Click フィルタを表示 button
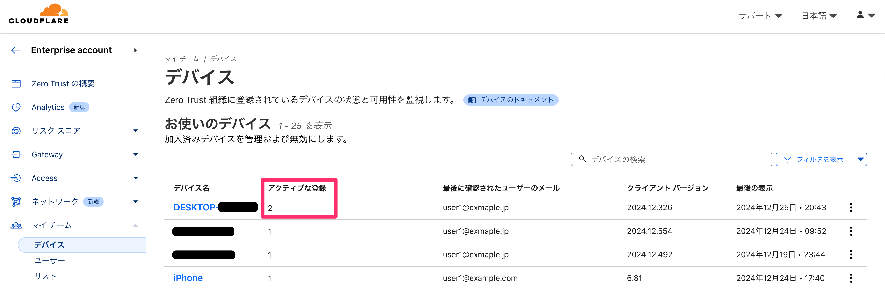The image size is (885, 289). pyautogui.click(x=815, y=159)
